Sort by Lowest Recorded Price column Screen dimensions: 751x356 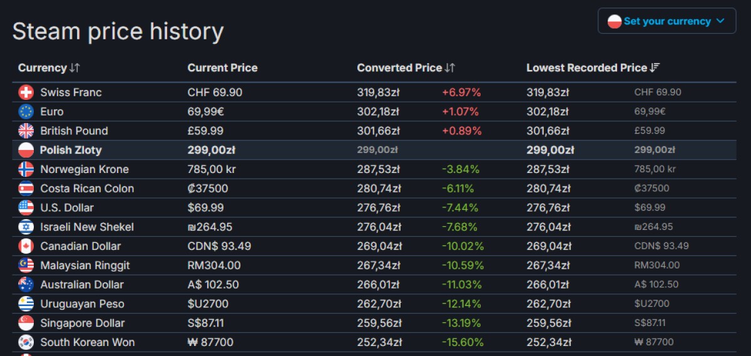click(x=593, y=67)
